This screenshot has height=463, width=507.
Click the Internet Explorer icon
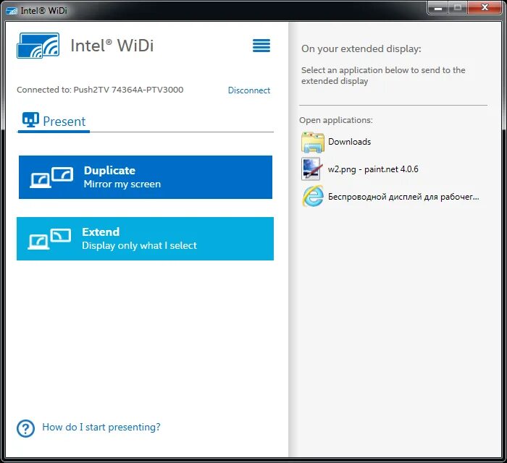click(x=313, y=196)
